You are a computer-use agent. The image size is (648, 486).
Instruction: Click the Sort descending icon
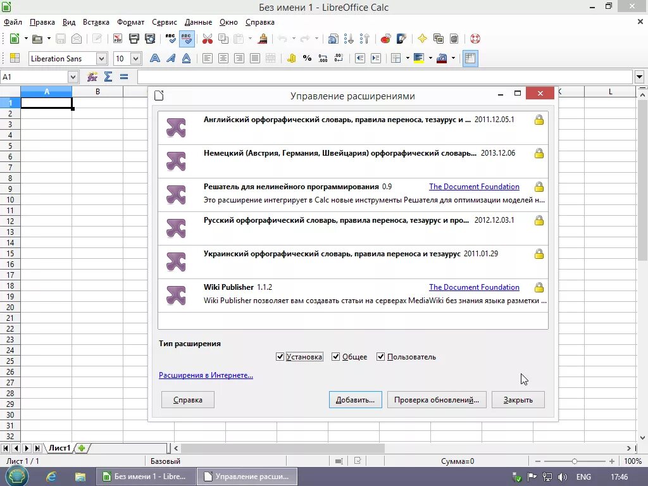point(364,39)
